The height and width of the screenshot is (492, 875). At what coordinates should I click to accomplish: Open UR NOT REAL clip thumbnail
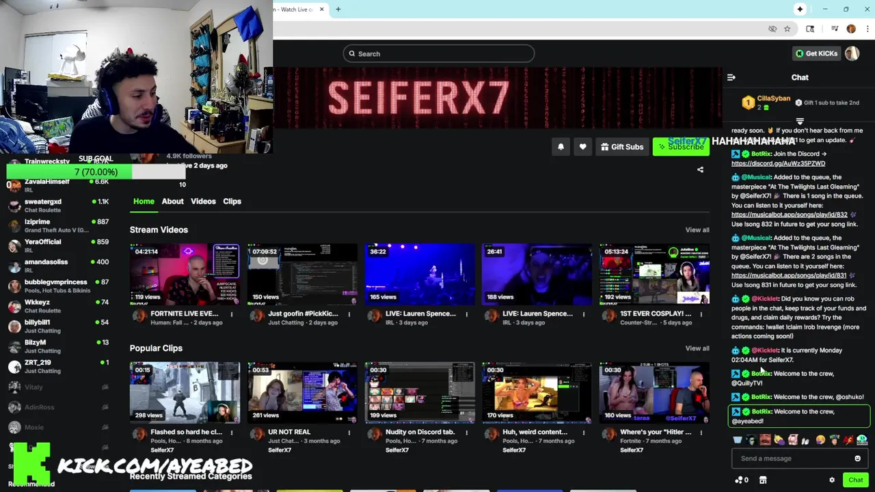pos(302,392)
